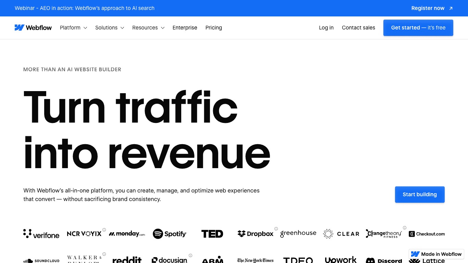Expand the Resources dropdown

click(x=148, y=28)
